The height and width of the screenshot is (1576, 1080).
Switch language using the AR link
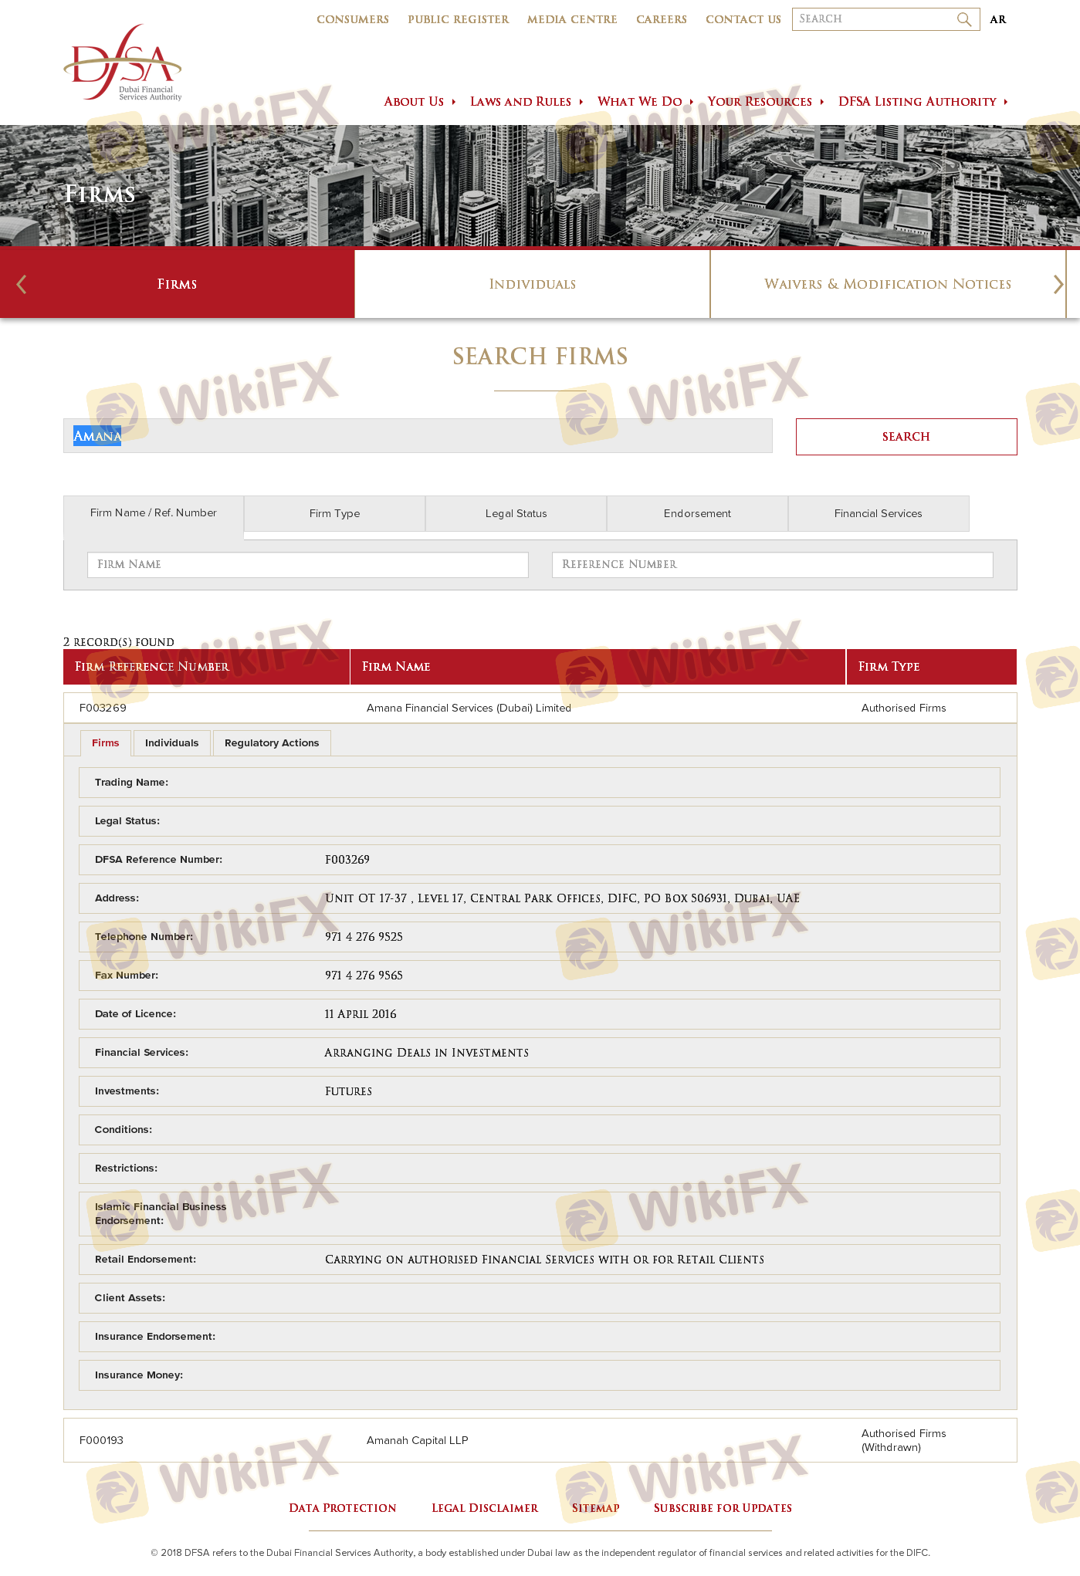click(997, 19)
